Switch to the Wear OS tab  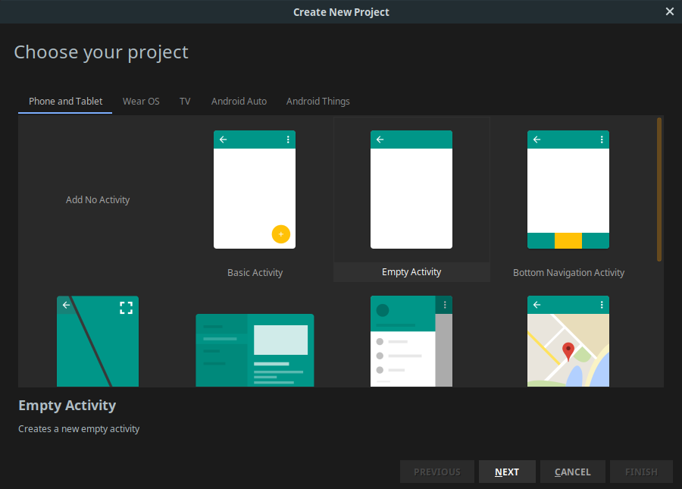click(x=141, y=101)
